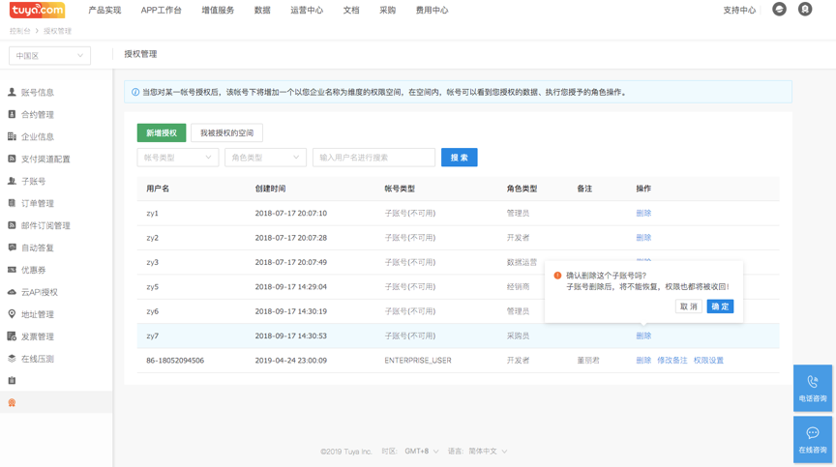Click the info icon in notice banner

click(135, 92)
